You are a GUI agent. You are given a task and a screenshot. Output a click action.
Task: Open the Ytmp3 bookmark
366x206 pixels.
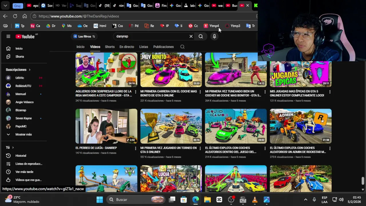coord(233,26)
